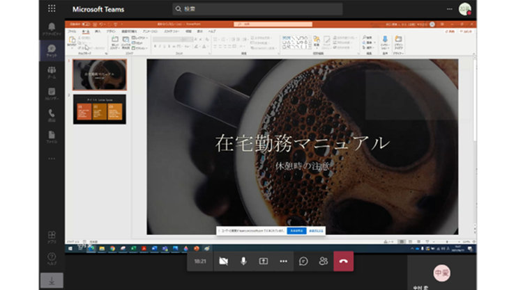The image size is (516, 290).
Task: Open the font size combo box
Action: click(x=188, y=40)
